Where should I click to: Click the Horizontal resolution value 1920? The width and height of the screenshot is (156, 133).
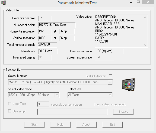45,32
